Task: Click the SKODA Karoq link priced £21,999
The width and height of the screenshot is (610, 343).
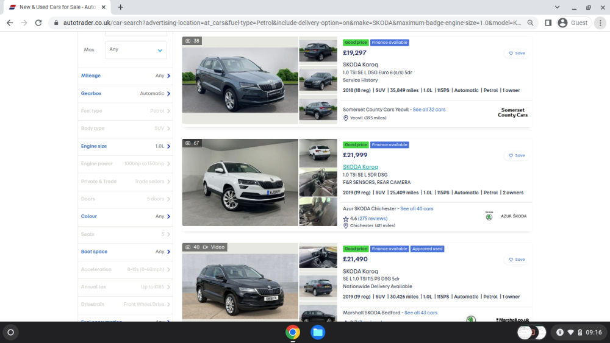Action: [x=361, y=167]
